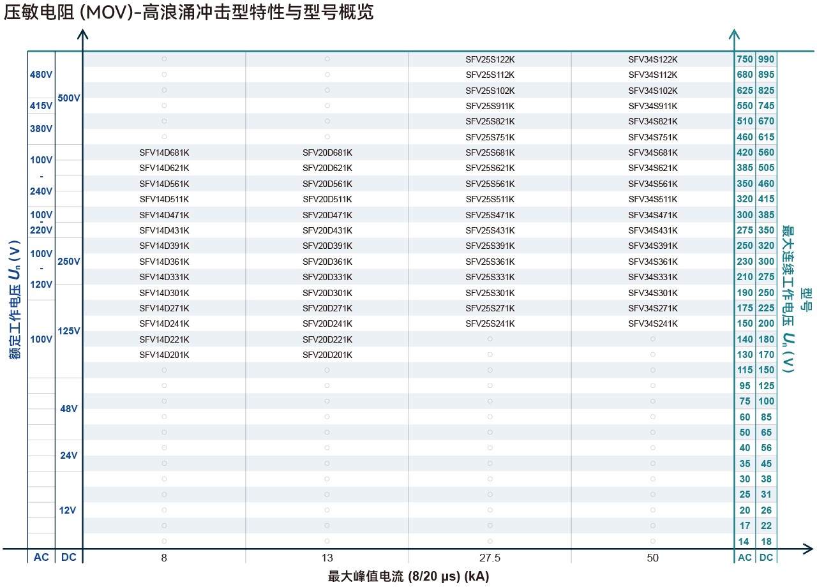Click the 最大峰值电流 (8/20 µs) axis title
Viewport: 817px width, 587px height.
point(408,577)
